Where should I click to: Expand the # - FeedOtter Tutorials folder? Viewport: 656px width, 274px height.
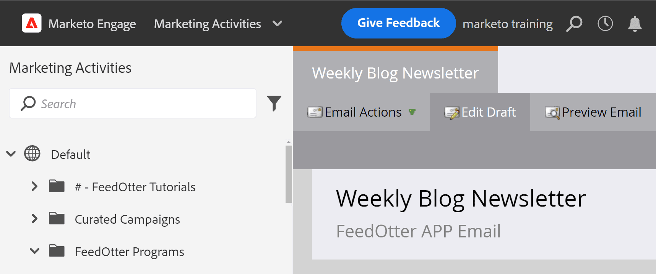34,186
